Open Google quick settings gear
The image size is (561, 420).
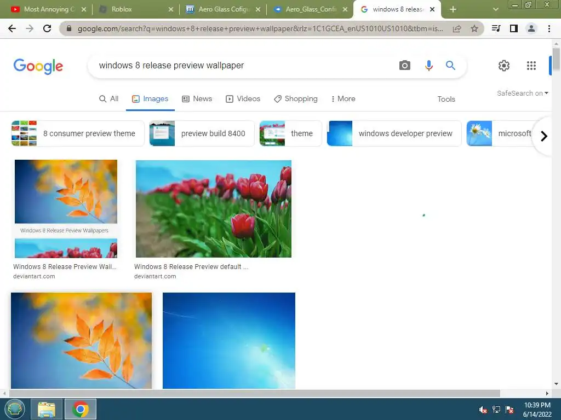click(x=504, y=66)
